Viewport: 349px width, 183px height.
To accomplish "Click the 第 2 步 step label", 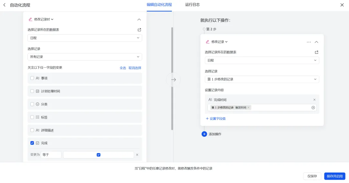I will coord(211,29).
